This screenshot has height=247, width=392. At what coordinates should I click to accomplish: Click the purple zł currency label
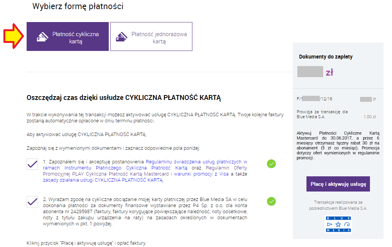click(x=330, y=72)
